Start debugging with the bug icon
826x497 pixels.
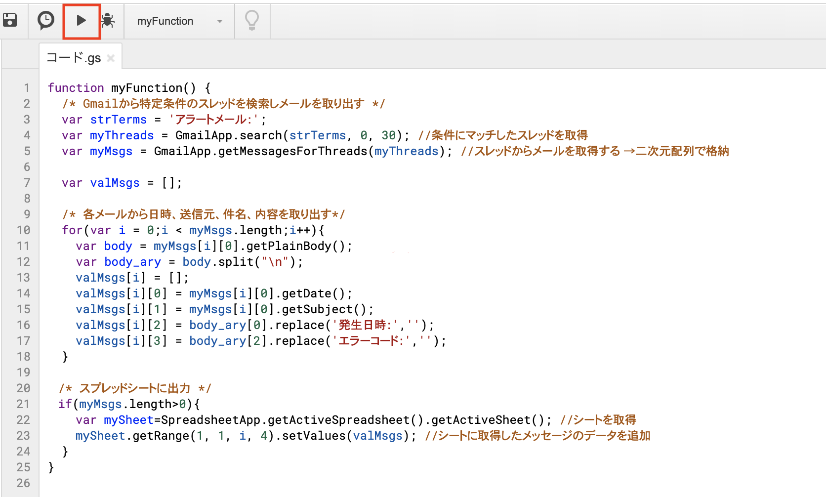point(108,21)
